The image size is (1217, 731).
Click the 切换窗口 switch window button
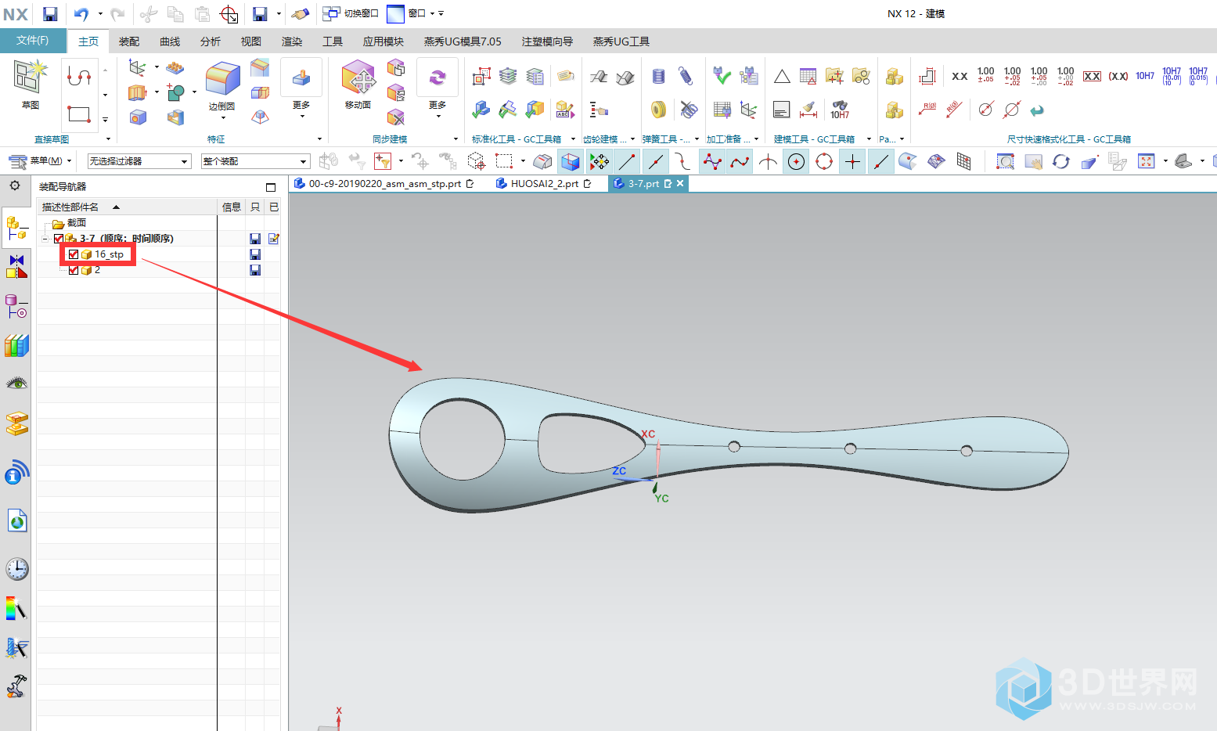351,14
